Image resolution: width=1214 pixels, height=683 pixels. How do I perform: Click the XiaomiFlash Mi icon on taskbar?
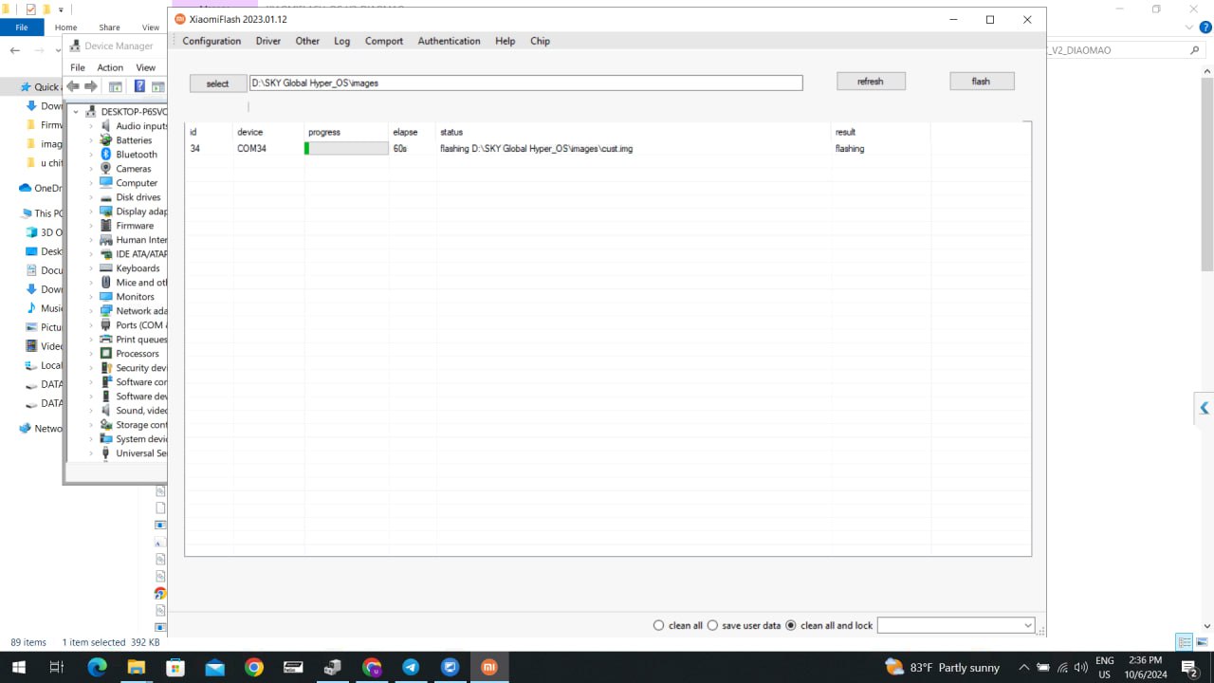click(489, 668)
